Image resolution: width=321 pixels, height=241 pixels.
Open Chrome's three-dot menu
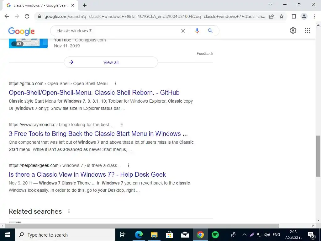(x=314, y=16)
